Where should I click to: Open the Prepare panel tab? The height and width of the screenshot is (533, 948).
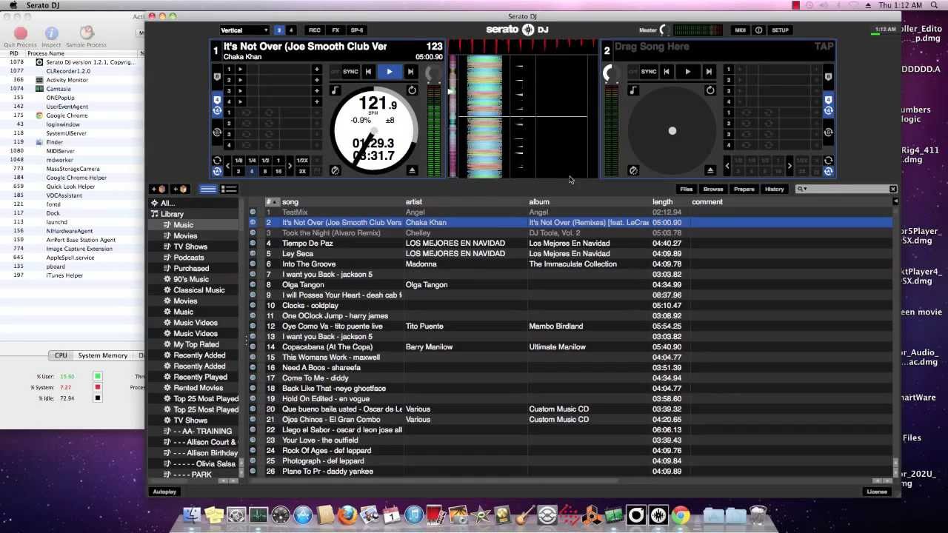[x=744, y=190]
